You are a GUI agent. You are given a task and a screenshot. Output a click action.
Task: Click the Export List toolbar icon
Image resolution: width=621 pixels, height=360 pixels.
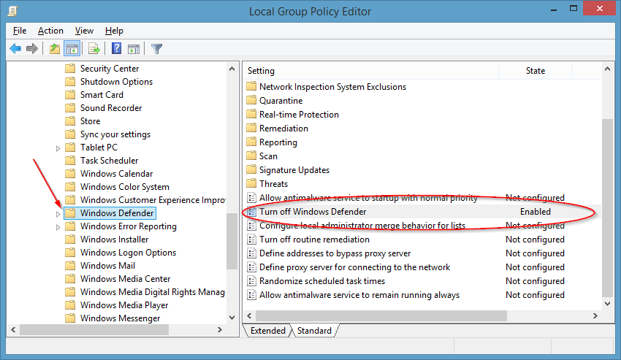click(x=94, y=49)
